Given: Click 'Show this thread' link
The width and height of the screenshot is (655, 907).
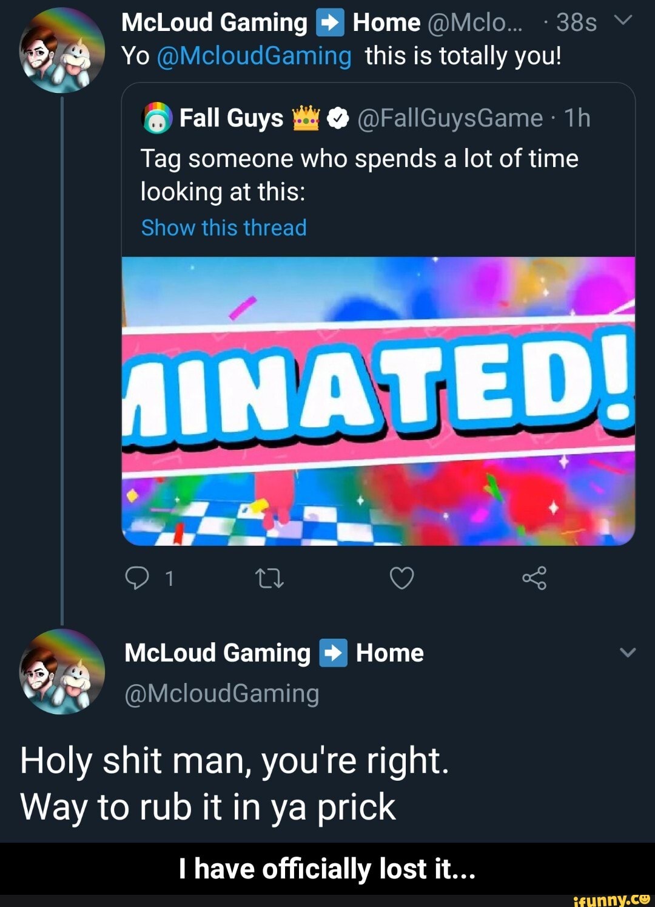Looking at the screenshot, I should coord(224,228).
